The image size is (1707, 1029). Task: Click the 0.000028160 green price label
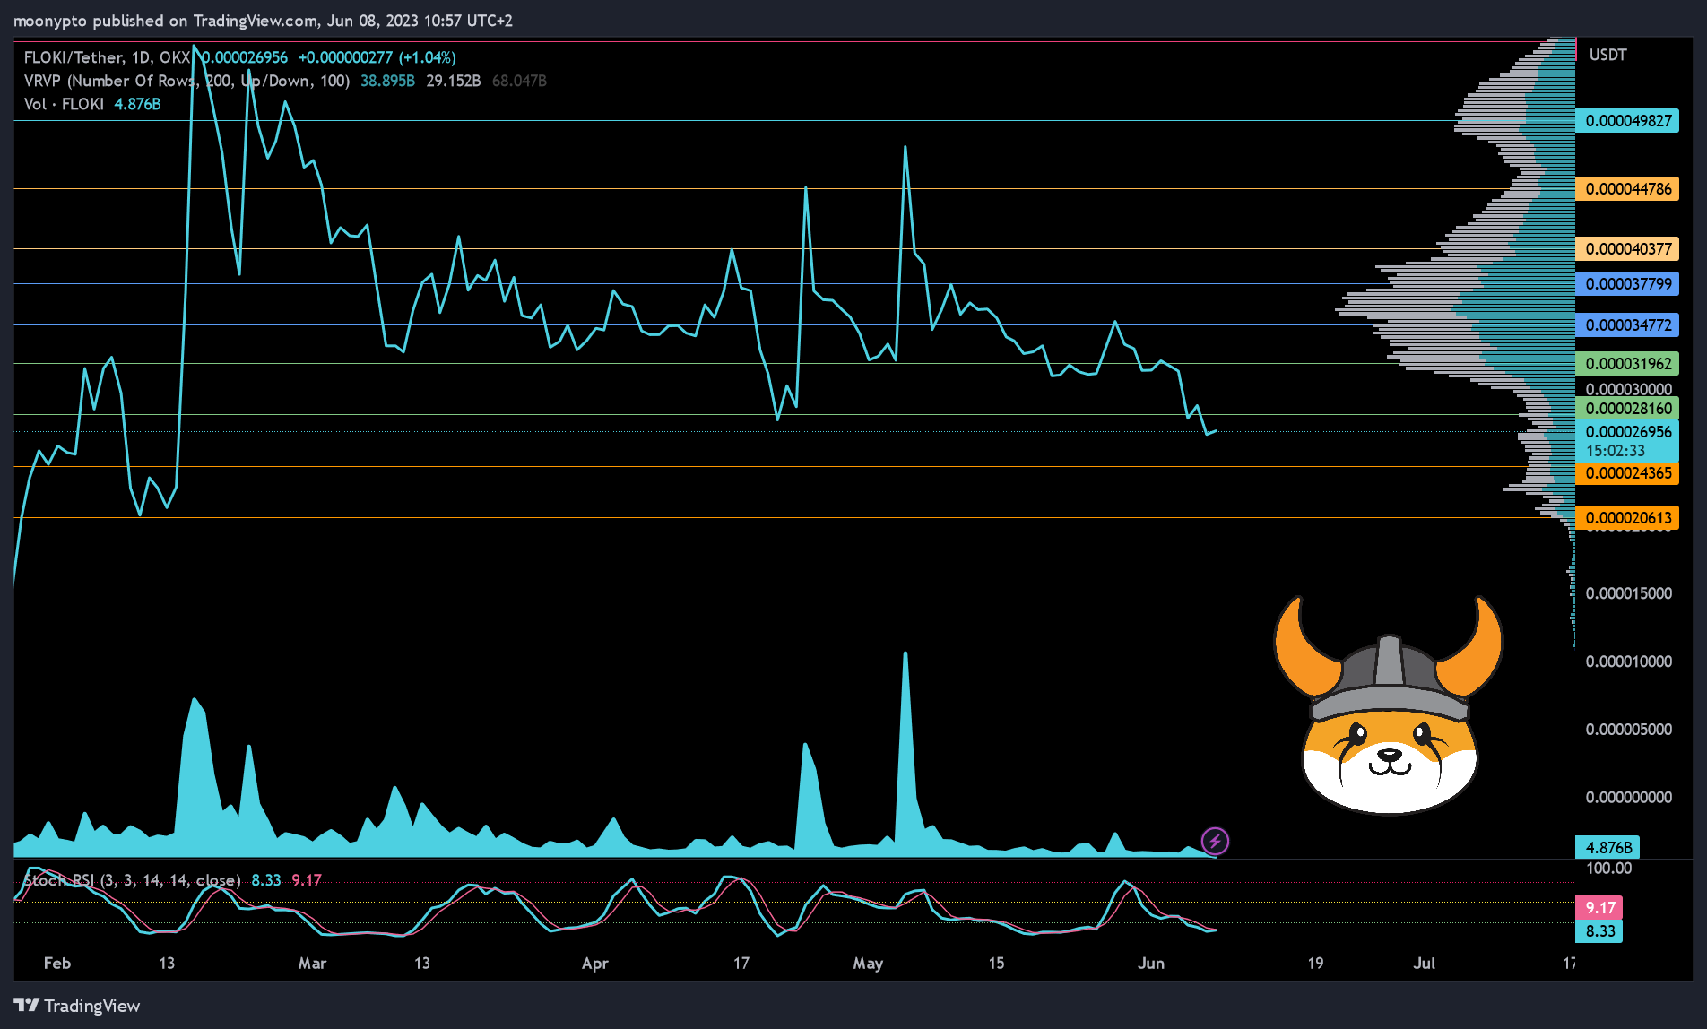[1627, 409]
